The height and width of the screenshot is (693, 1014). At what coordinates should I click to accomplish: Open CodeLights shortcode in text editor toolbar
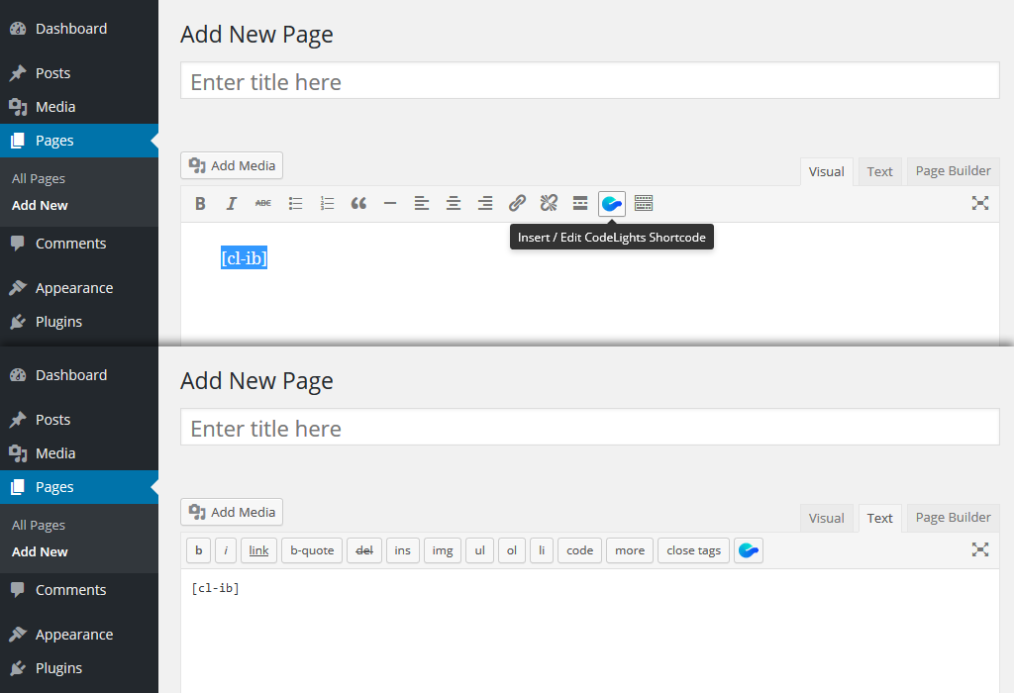pos(749,550)
